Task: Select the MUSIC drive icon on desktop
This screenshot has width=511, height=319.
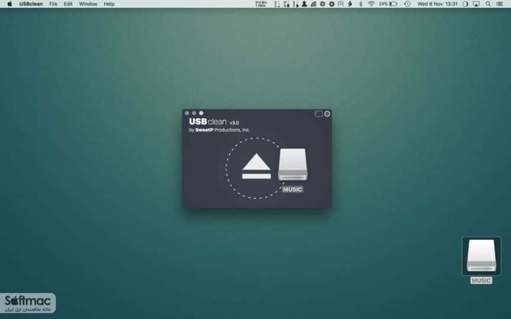Action: [x=481, y=256]
